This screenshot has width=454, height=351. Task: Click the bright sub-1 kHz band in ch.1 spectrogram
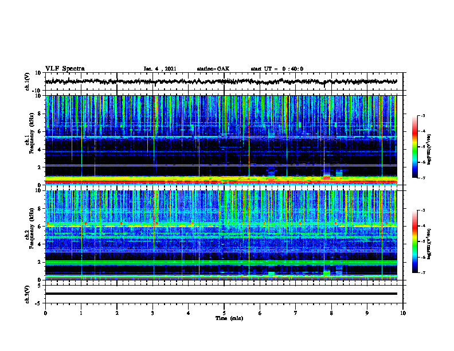coord(221,179)
